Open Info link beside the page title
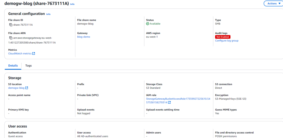Viewport: 283px width, 138px height. pyautogui.click(x=72, y=4)
